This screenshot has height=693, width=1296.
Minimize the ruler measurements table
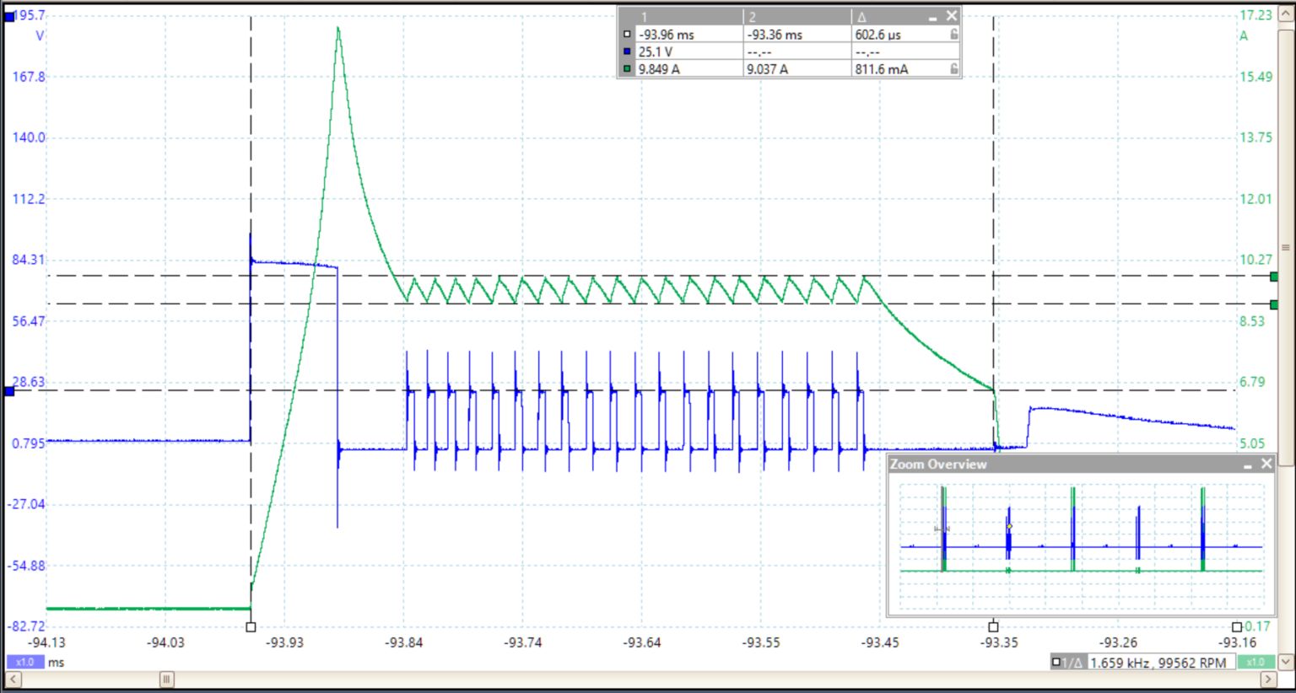click(x=933, y=17)
